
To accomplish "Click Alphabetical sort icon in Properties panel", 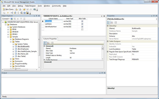I will coord(112,22).
